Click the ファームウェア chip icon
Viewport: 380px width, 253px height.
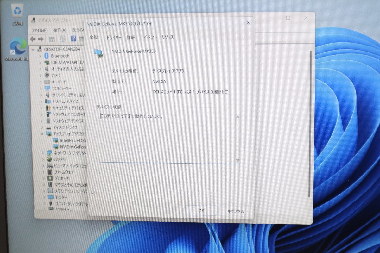(50, 172)
